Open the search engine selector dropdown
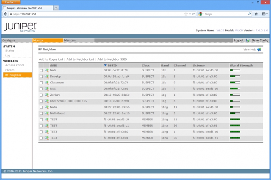This screenshot has width=271, height=180. 201,14
